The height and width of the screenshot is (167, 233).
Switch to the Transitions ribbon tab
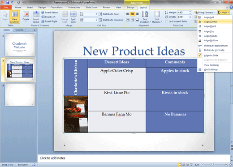pos(57,7)
